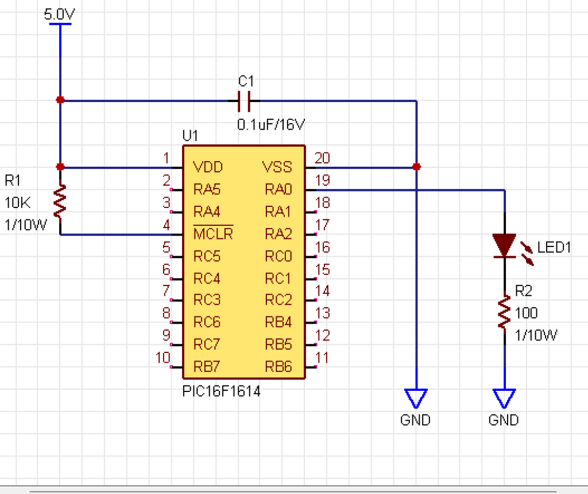Viewport: 588px width, 494px height.
Task: Select the GND symbol below the VSS wire
Action: coord(416,397)
